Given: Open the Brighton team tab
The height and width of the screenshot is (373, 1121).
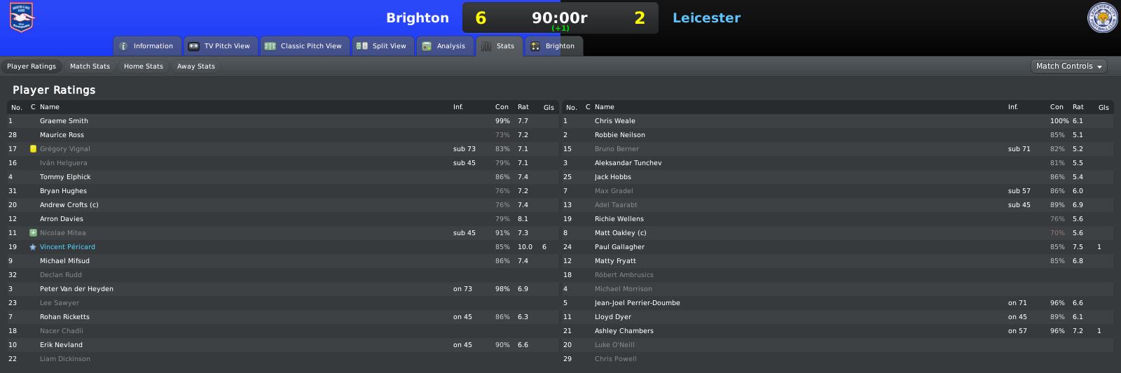Looking at the screenshot, I should (x=553, y=46).
